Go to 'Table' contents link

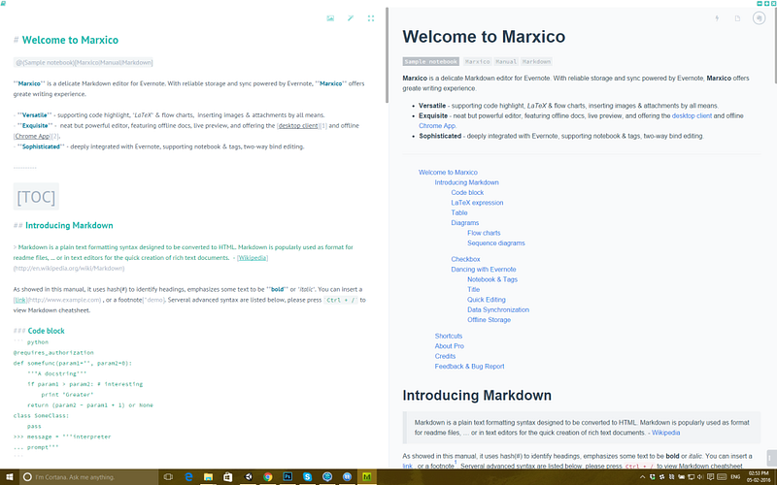pyautogui.click(x=459, y=212)
